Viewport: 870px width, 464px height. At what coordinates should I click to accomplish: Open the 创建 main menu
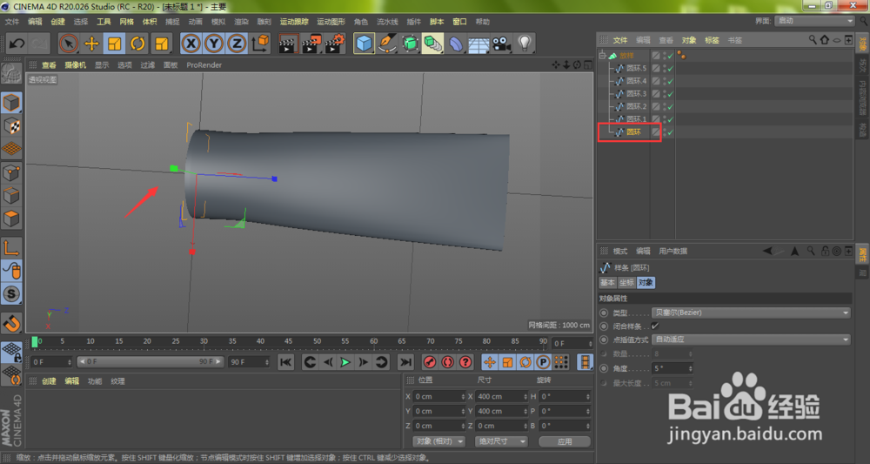pos(57,22)
